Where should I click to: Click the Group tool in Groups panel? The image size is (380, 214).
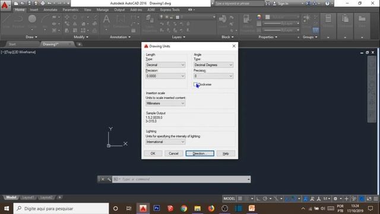pos(306,21)
